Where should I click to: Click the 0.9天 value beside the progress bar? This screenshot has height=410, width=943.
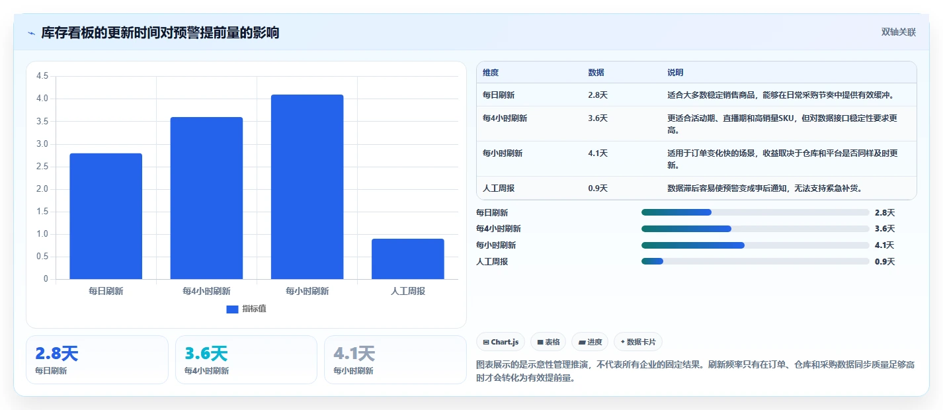(x=884, y=261)
